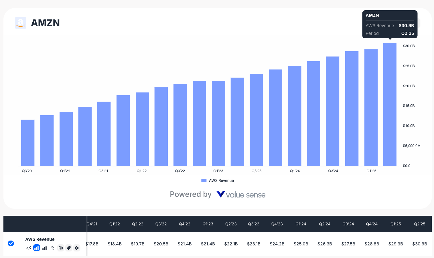This screenshot has width=434, height=258.
Task: Open the column chart style icon
Action: click(x=45, y=248)
